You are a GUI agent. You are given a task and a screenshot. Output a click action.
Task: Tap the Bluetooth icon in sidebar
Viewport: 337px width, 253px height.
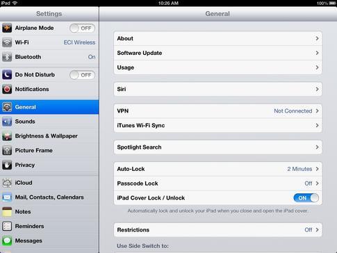(7, 57)
